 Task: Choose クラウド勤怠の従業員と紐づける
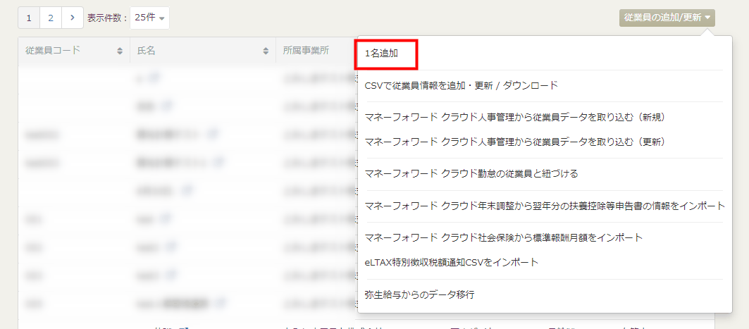pos(471,174)
